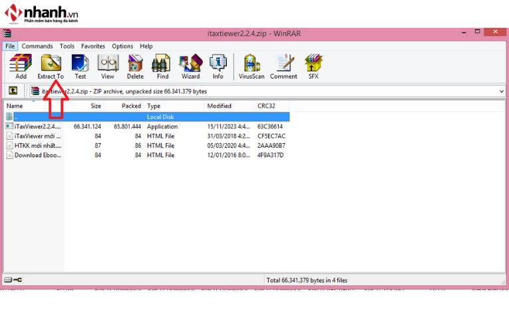Click the archive icon in address bar
The height and width of the screenshot is (318, 509).
point(35,91)
